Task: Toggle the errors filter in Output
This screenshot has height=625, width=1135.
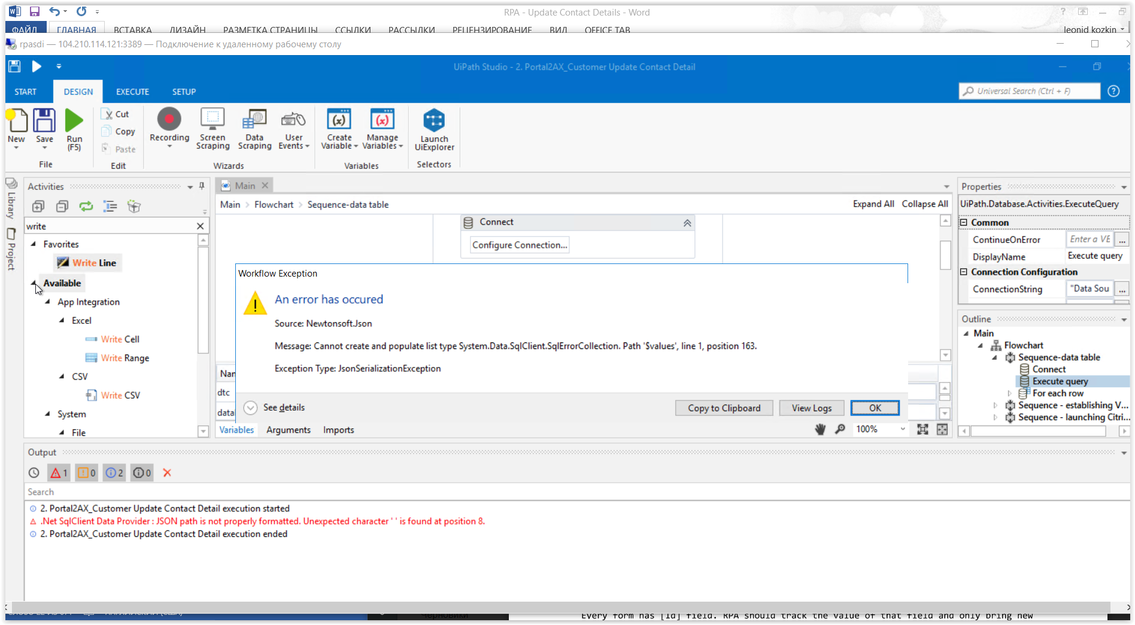Action: [59, 473]
